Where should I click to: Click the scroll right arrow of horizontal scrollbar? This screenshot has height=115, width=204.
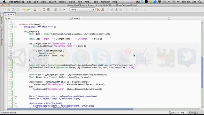click(200, 109)
